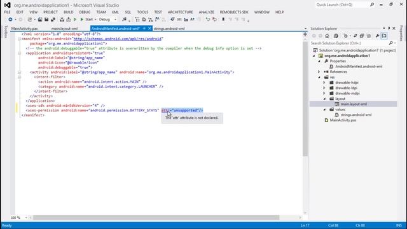
Task: Open the editor tab overflow dropdown
Action: (x=305, y=29)
